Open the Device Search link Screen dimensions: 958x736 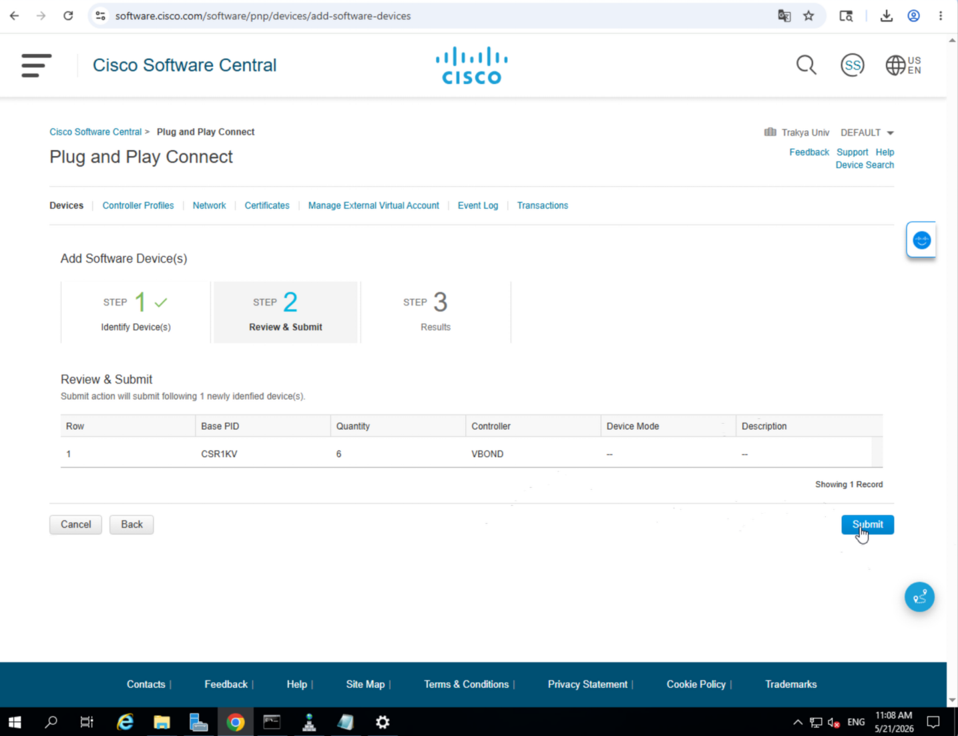coord(865,165)
